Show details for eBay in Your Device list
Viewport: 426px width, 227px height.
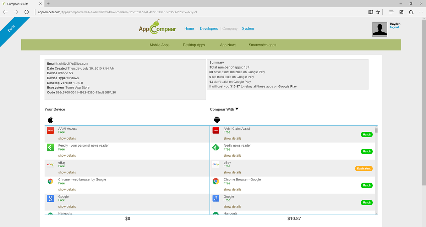(67, 172)
